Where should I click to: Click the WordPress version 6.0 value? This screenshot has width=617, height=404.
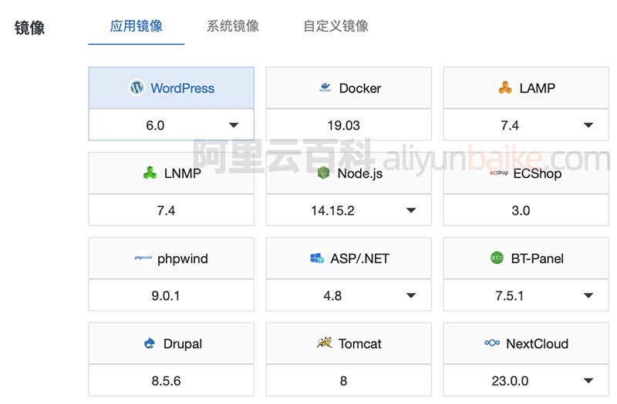point(155,125)
